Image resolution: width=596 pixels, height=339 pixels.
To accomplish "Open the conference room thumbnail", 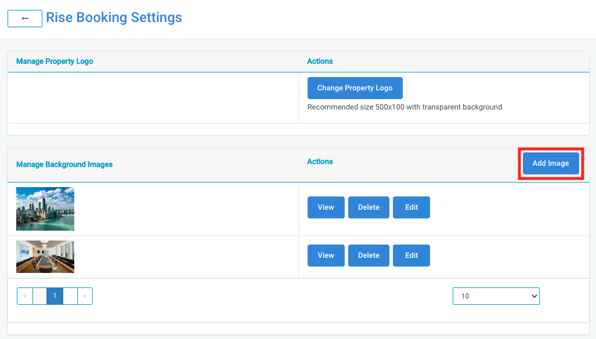I will (x=45, y=257).
